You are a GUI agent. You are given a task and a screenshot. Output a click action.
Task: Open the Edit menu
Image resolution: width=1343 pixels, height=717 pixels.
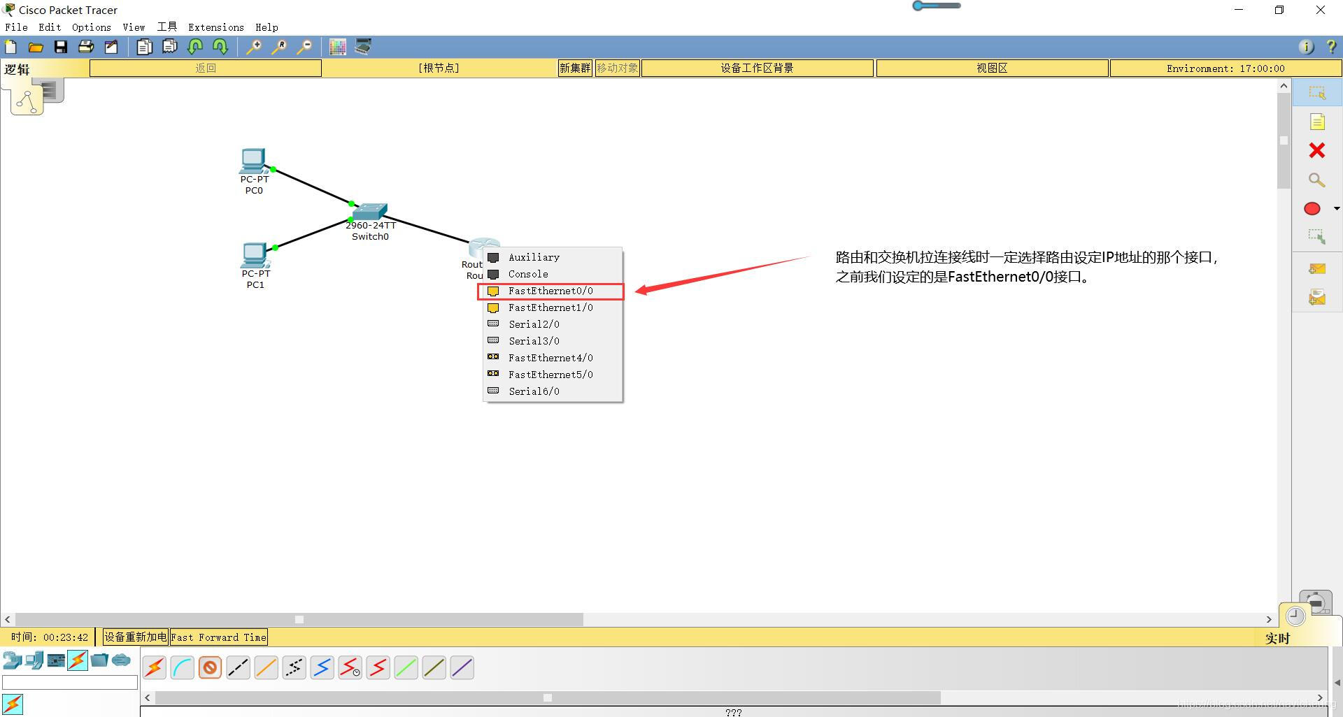(x=50, y=27)
